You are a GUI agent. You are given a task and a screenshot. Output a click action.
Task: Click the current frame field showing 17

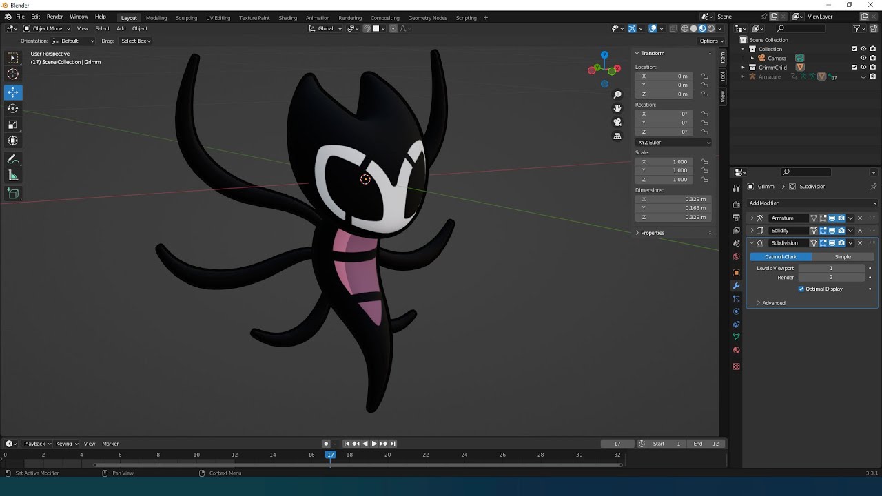pyautogui.click(x=617, y=444)
